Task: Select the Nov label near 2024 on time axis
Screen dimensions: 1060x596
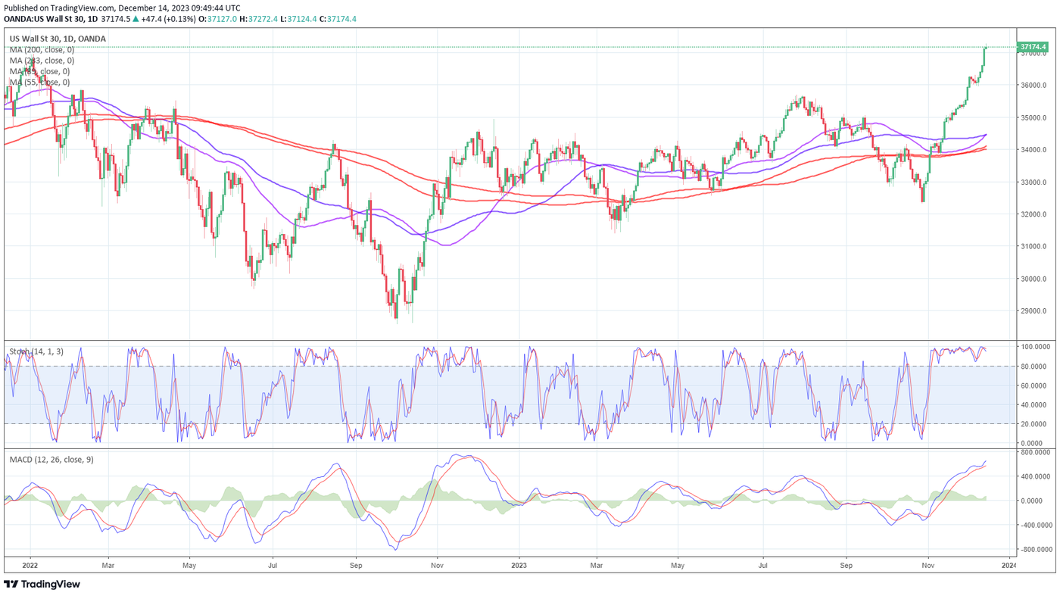Action: pyautogui.click(x=927, y=565)
